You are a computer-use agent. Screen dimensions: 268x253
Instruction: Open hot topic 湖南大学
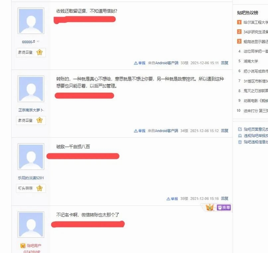click(251, 61)
